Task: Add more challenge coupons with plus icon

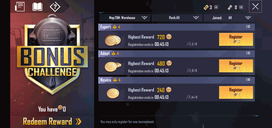Action: tap(216, 7)
